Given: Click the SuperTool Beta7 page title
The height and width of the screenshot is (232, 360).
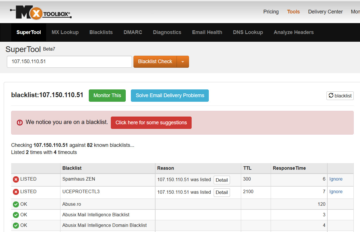Looking at the screenshot, I should (30, 49).
